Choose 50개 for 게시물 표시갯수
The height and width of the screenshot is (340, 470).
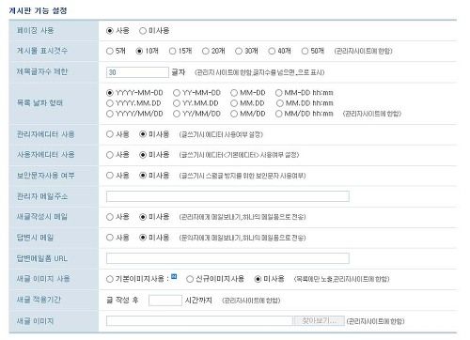[305, 51]
